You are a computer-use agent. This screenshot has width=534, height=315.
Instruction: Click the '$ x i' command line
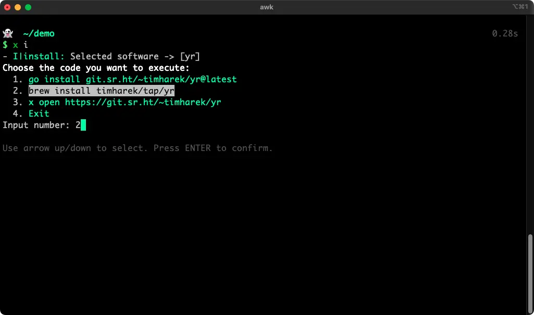pyautogui.click(x=15, y=45)
